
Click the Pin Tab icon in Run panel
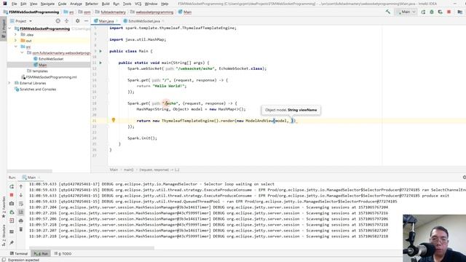12,242
